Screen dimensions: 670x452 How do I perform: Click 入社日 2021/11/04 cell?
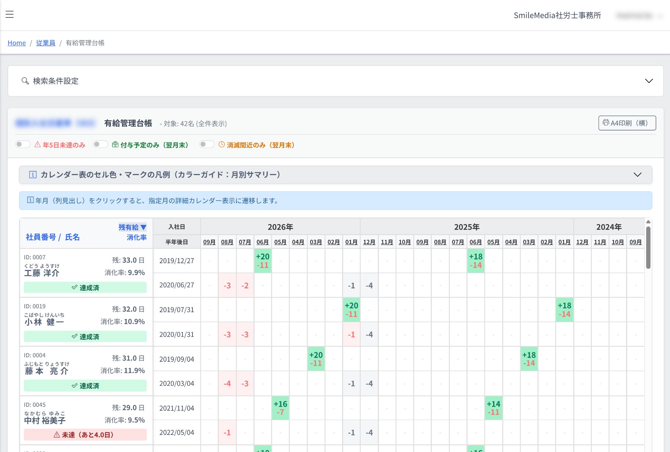pos(177,408)
